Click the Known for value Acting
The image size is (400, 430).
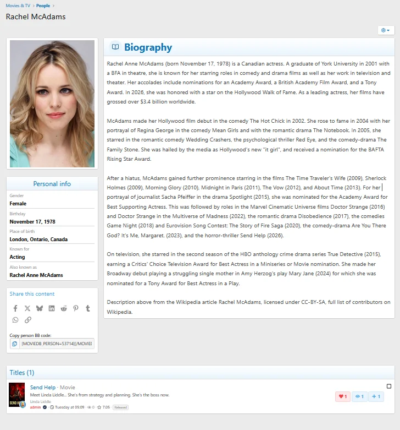17,257
